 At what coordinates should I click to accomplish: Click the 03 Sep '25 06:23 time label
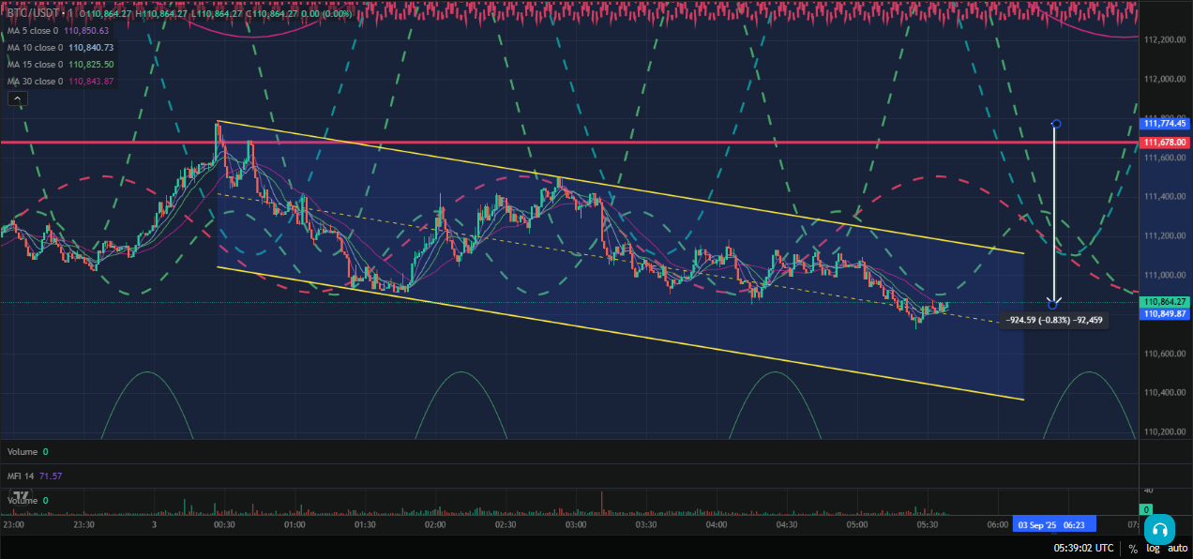click(1052, 525)
